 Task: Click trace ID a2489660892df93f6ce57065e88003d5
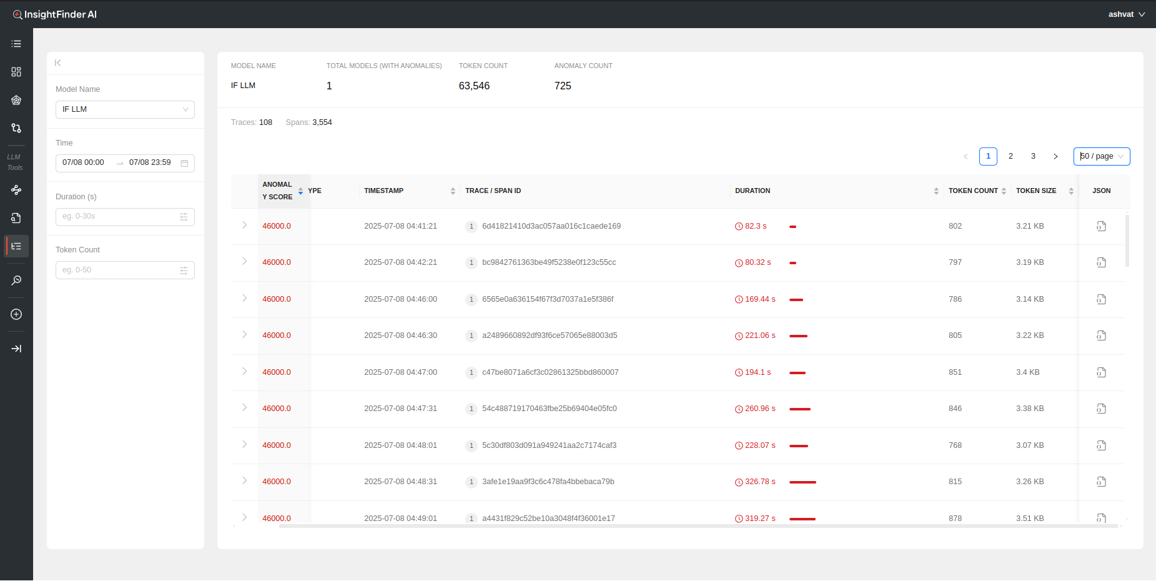tap(549, 335)
